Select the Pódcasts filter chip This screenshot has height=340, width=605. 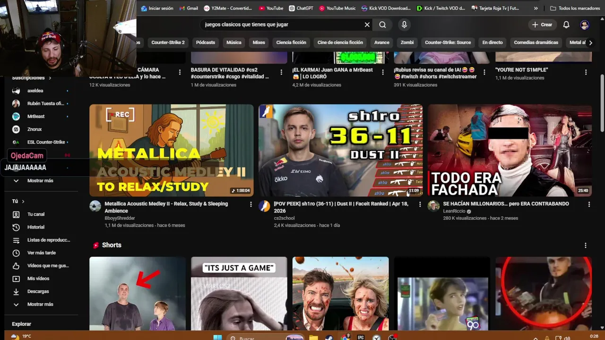(x=206, y=42)
